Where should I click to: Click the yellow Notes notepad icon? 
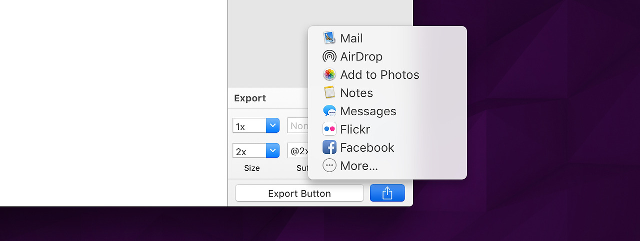tap(329, 93)
